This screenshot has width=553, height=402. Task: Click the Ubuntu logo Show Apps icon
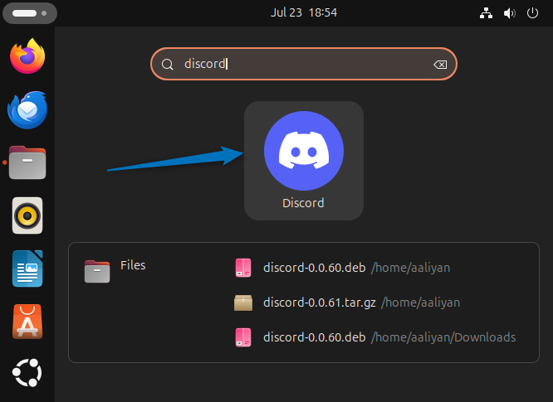tap(27, 373)
